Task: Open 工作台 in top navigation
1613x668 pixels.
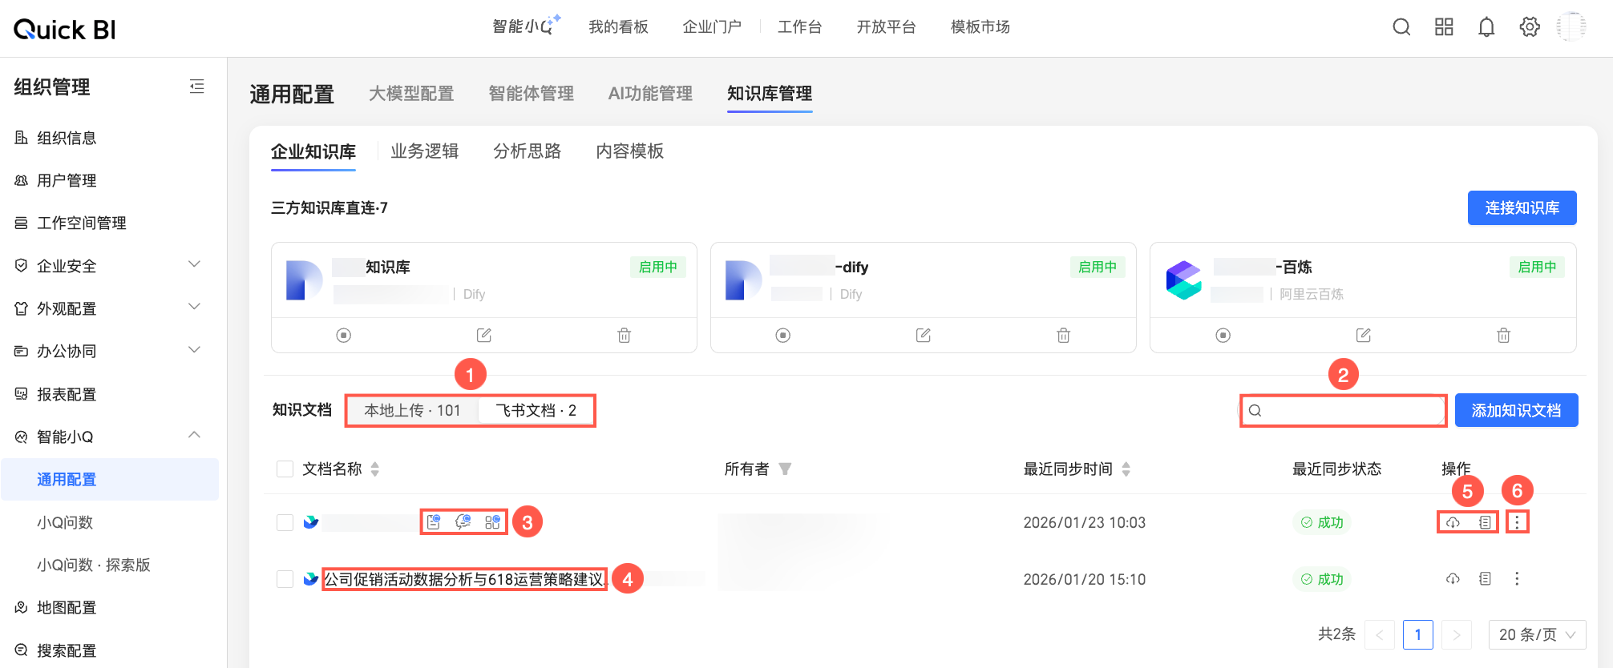Action: (x=800, y=27)
